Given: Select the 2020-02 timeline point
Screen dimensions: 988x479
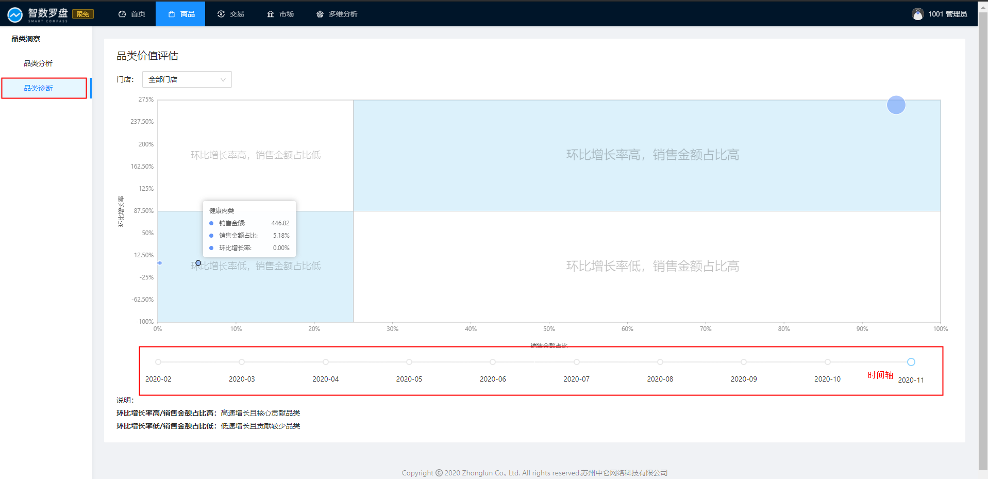Looking at the screenshot, I should click(x=158, y=362).
